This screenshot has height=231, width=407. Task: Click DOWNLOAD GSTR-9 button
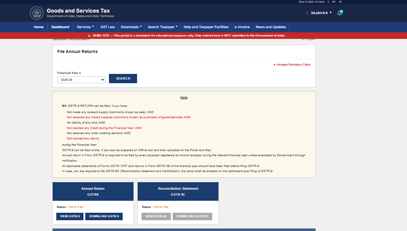104,216
